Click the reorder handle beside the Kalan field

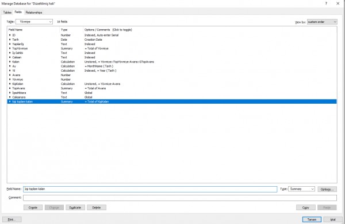(x=10, y=62)
